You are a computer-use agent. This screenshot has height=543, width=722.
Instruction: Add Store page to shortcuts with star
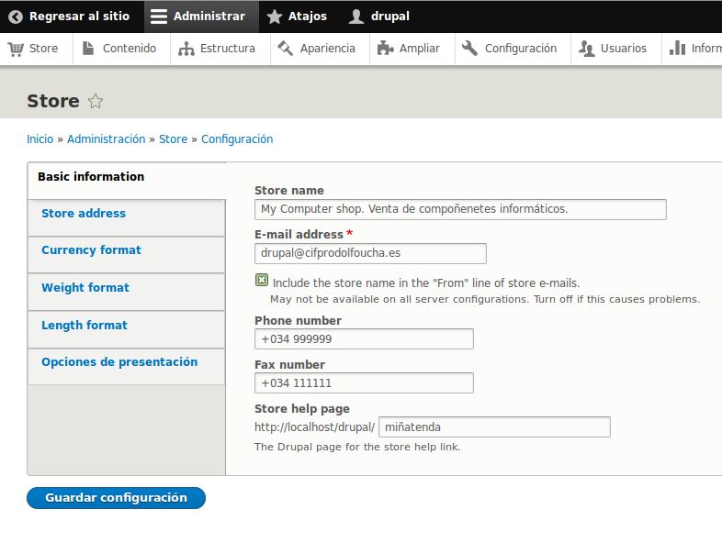(x=96, y=101)
